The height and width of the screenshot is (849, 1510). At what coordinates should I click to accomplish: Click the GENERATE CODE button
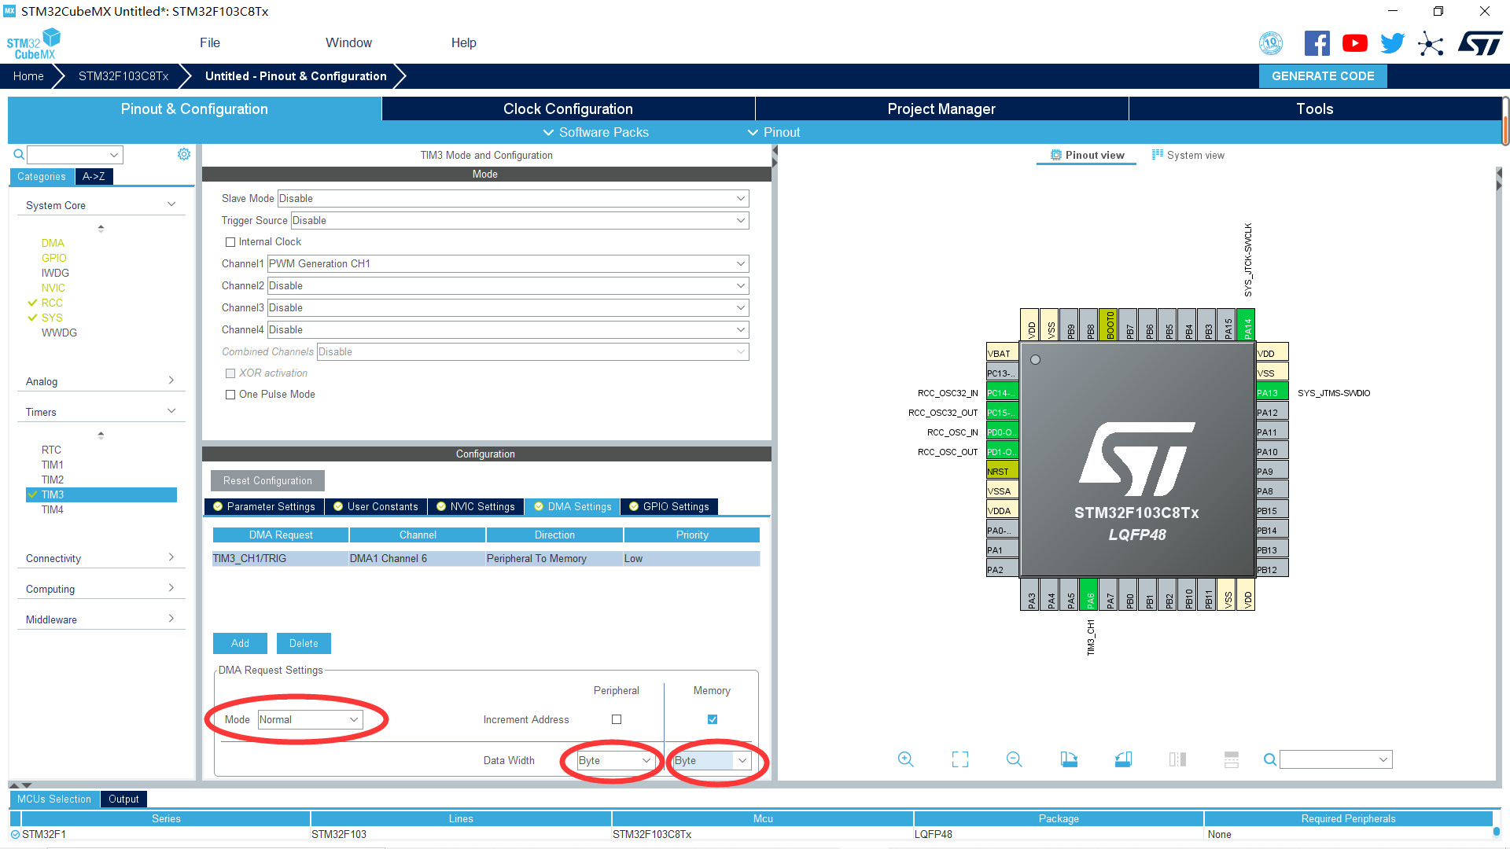[1322, 76]
